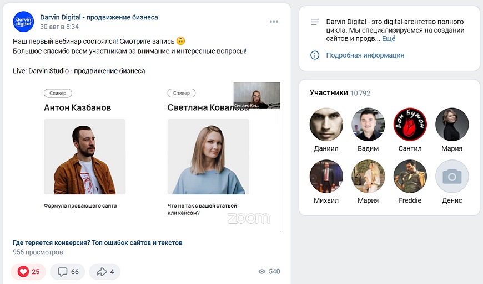Click the text Наш первый вебинар состоялся!

66,41
